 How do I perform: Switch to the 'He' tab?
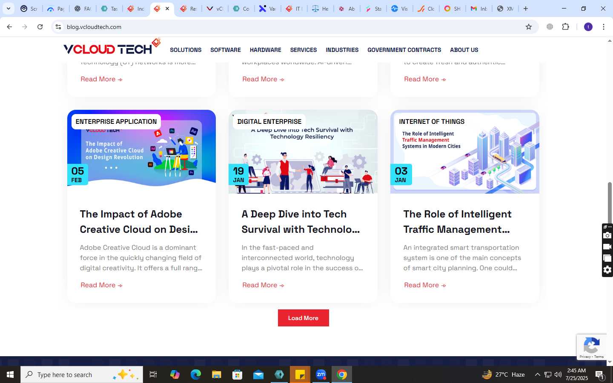[x=321, y=9]
